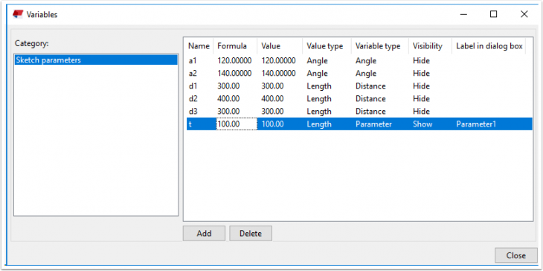543x271 pixels.
Task: Click d2 row Distance variable type
Action: pyautogui.click(x=370, y=99)
